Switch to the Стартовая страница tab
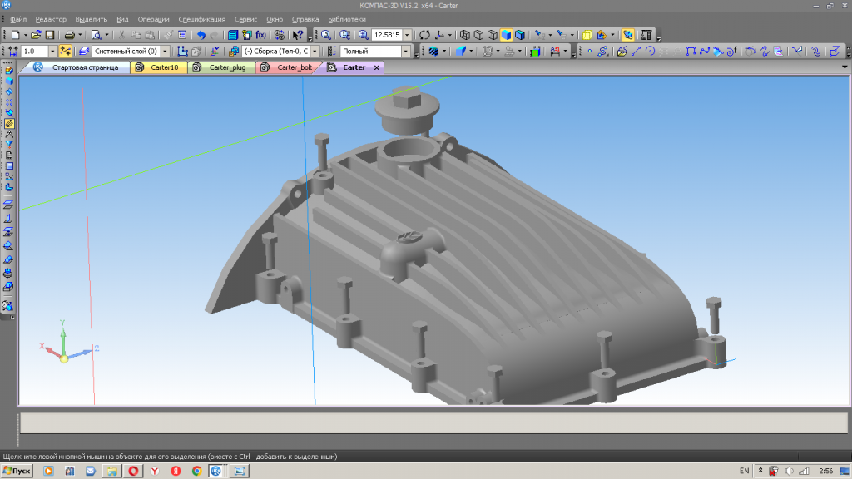852x479 pixels. [84, 67]
